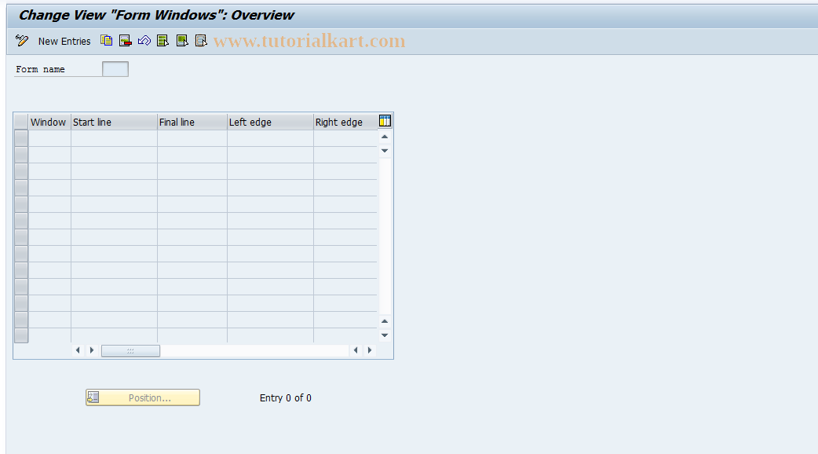Image resolution: width=818 pixels, height=454 pixels.
Task: Select the first table row selector
Action: 21,138
